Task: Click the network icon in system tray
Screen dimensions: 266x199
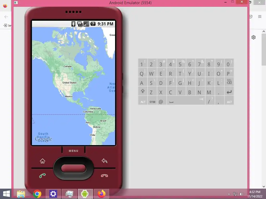Action: tap(235, 194)
